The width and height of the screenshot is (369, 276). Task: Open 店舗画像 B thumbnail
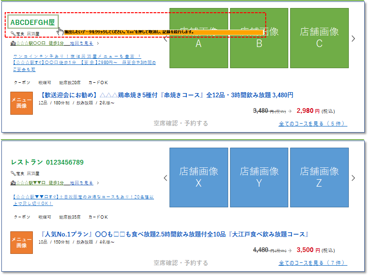(x=259, y=38)
